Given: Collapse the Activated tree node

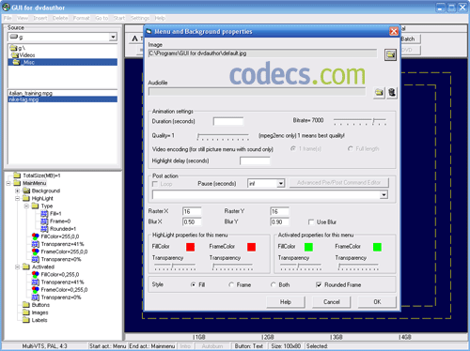Looking at the screenshot, I should 18,267.
